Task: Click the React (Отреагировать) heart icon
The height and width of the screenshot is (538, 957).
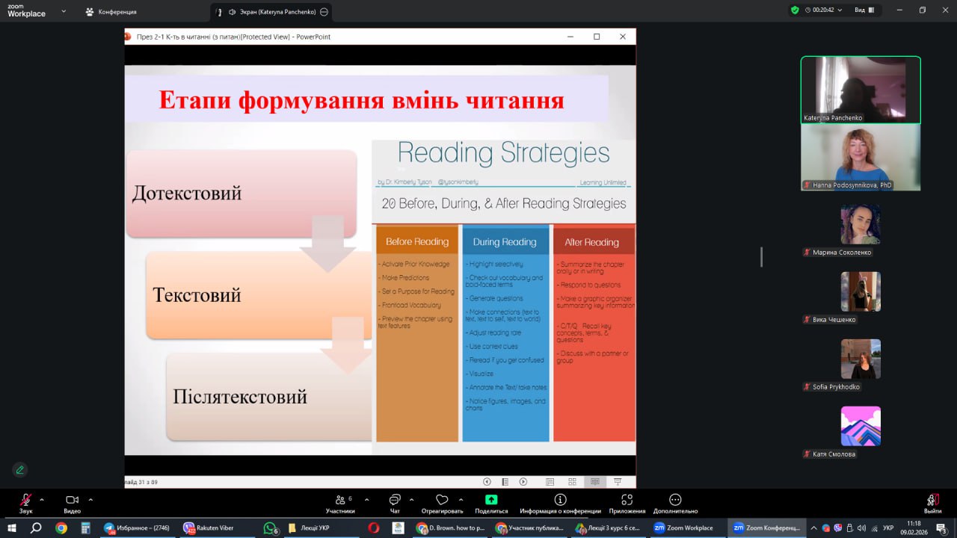Action: [x=442, y=503]
